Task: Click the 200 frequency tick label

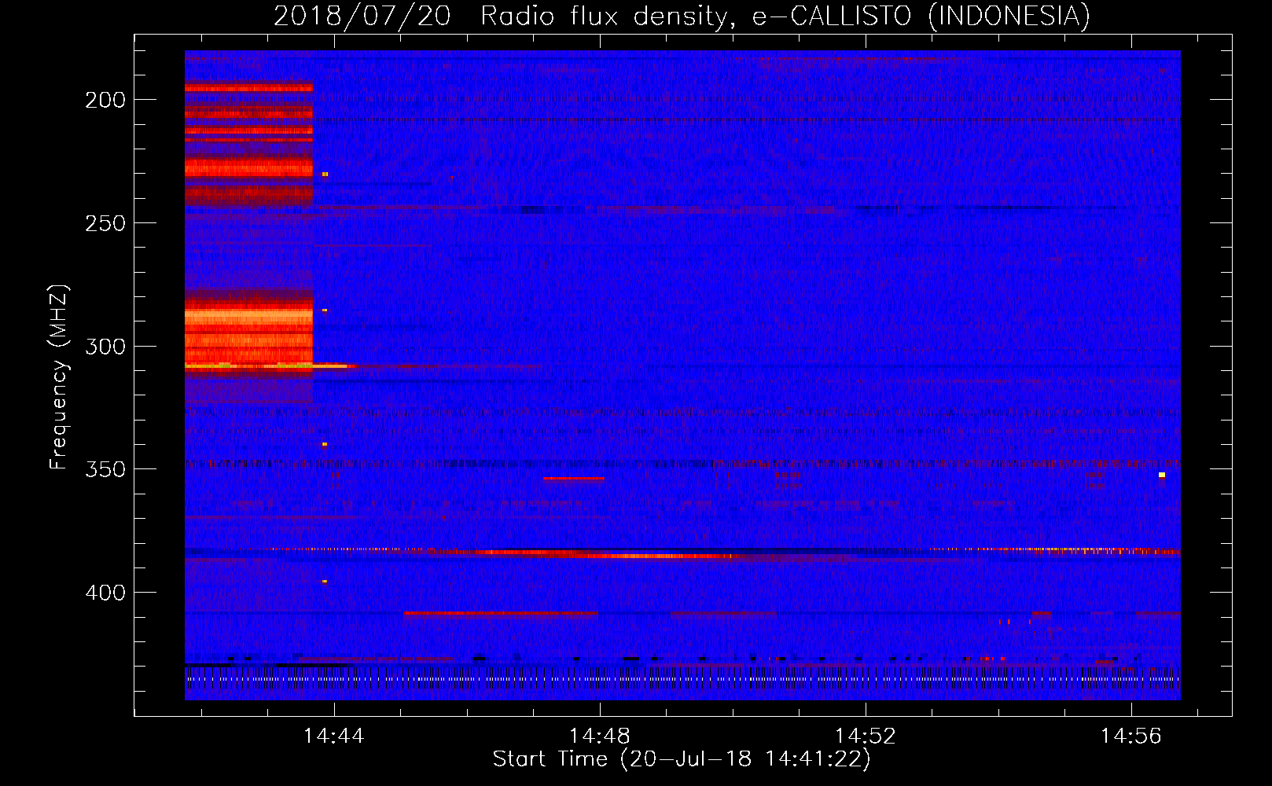Action: 105,100
